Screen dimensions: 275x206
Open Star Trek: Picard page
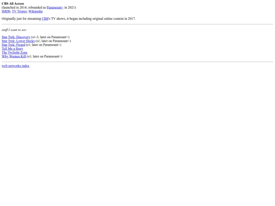(13, 45)
